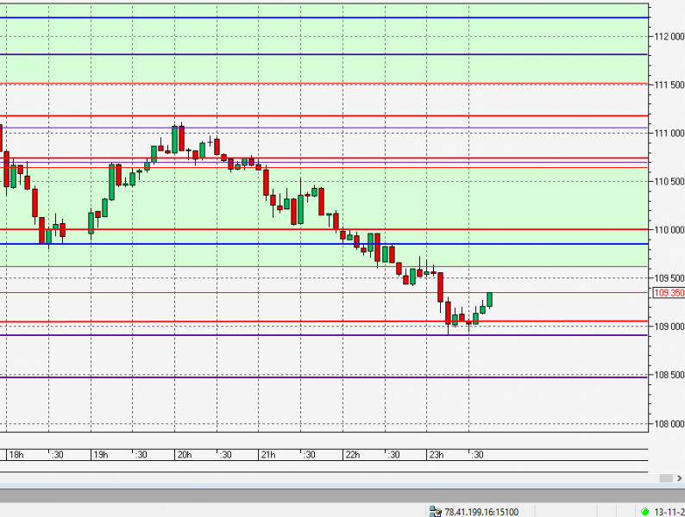
Task: Click the 22h time axis label
Action: tap(353, 455)
